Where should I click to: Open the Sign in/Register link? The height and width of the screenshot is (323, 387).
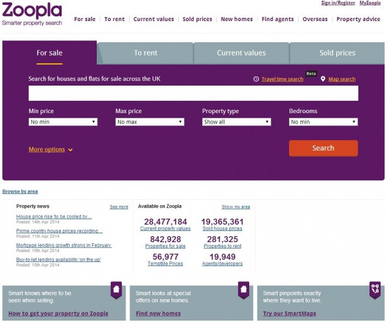click(338, 3)
